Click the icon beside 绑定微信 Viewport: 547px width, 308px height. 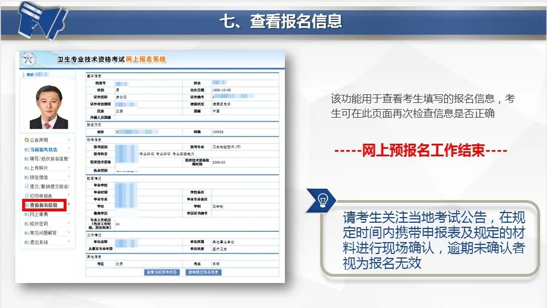click(26, 177)
